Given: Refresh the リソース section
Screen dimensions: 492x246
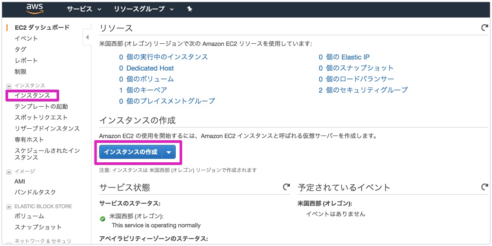Looking at the screenshot, I should 485,28.
